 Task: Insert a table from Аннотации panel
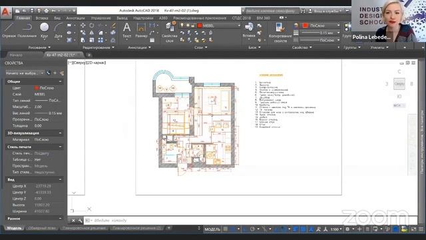152,40
